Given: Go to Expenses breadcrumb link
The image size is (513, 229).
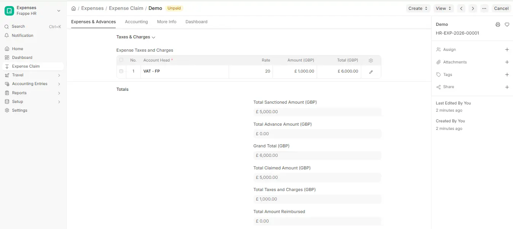Looking at the screenshot, I should tap(92, 8).
